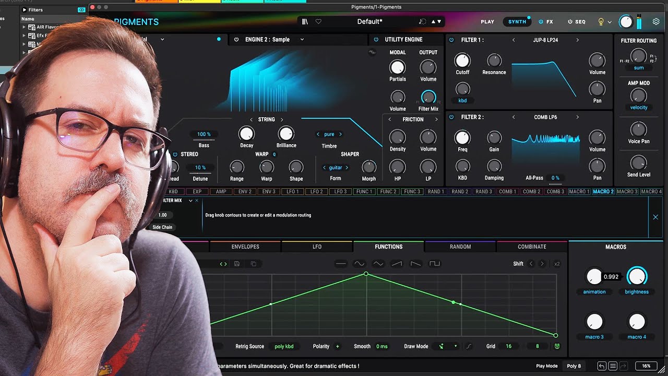Click the Smooth 0 ms value field
Screen dimensions: 668x376
(382, 346)
